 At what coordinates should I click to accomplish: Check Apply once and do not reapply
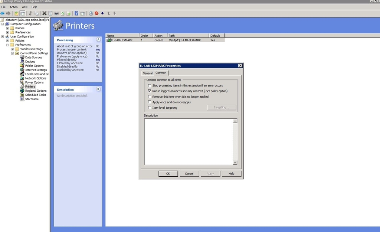click(x=150, y=102)
